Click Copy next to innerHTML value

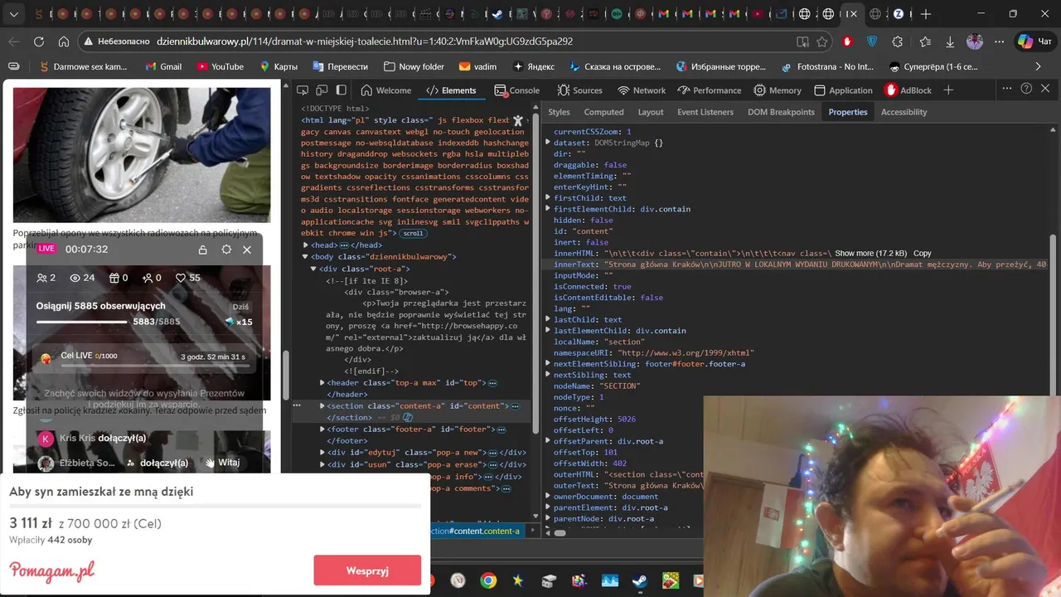pyautogui.click(x=923, y=253)
